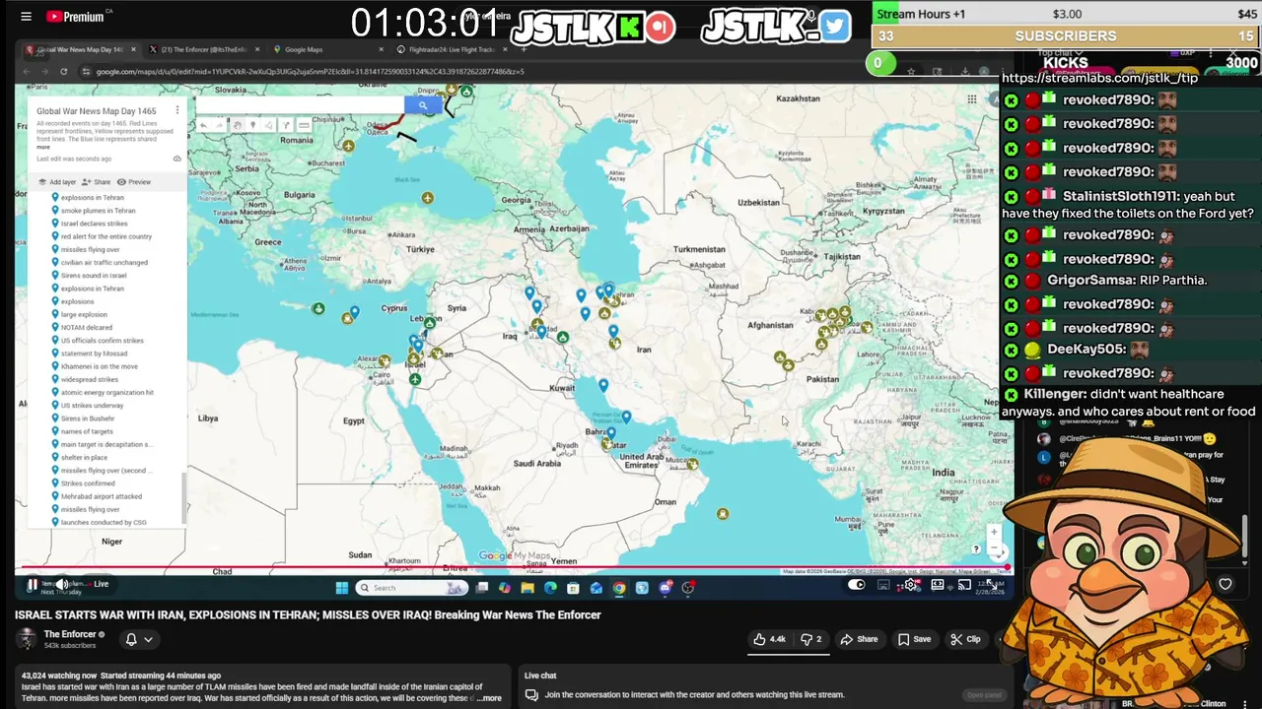Expand map description with 'more' link
Viewport: 1262px width, 709px height.
coord(43,147)
